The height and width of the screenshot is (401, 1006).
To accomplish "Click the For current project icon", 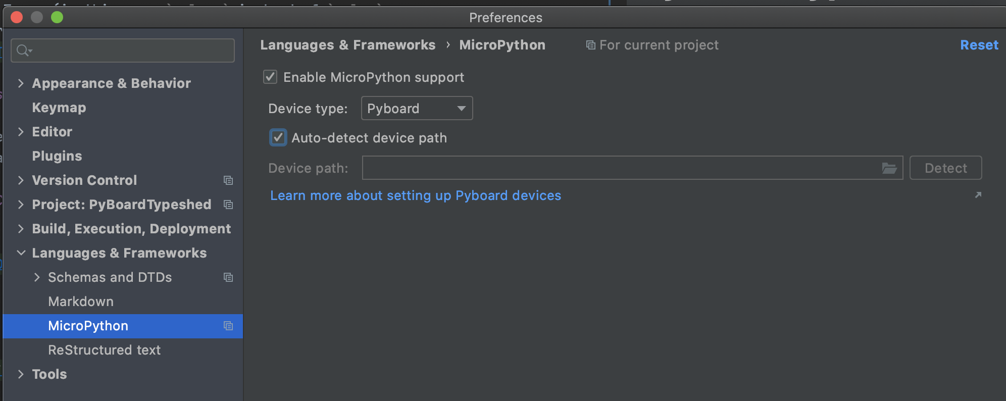I will (590, 45).
